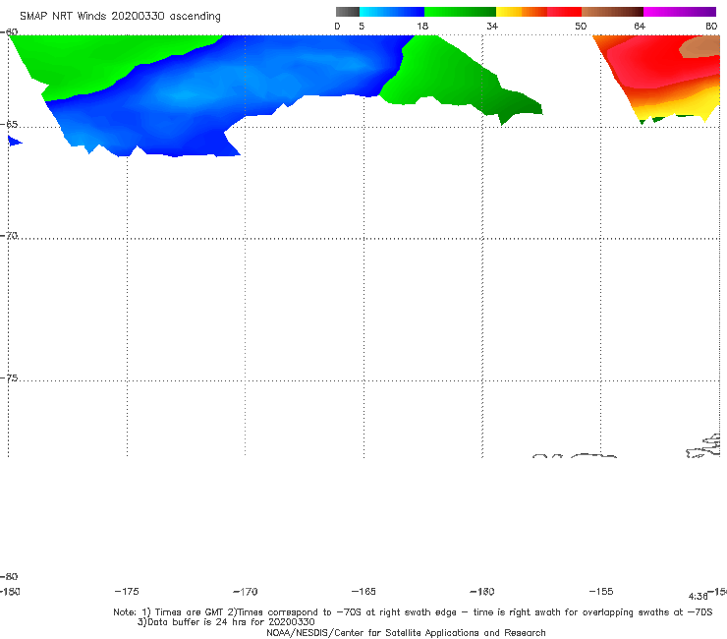
Task: Pick the gray segment of the color bar
Action: click(x=347, y=12)
